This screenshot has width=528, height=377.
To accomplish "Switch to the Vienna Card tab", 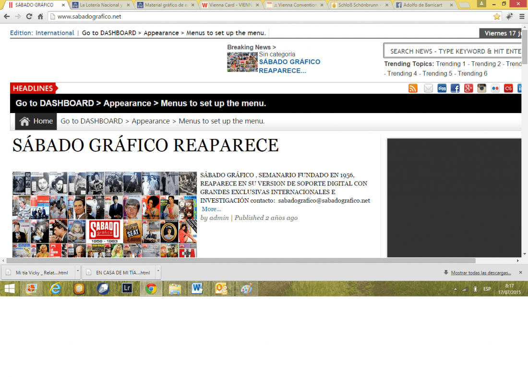I will [230, 5].
